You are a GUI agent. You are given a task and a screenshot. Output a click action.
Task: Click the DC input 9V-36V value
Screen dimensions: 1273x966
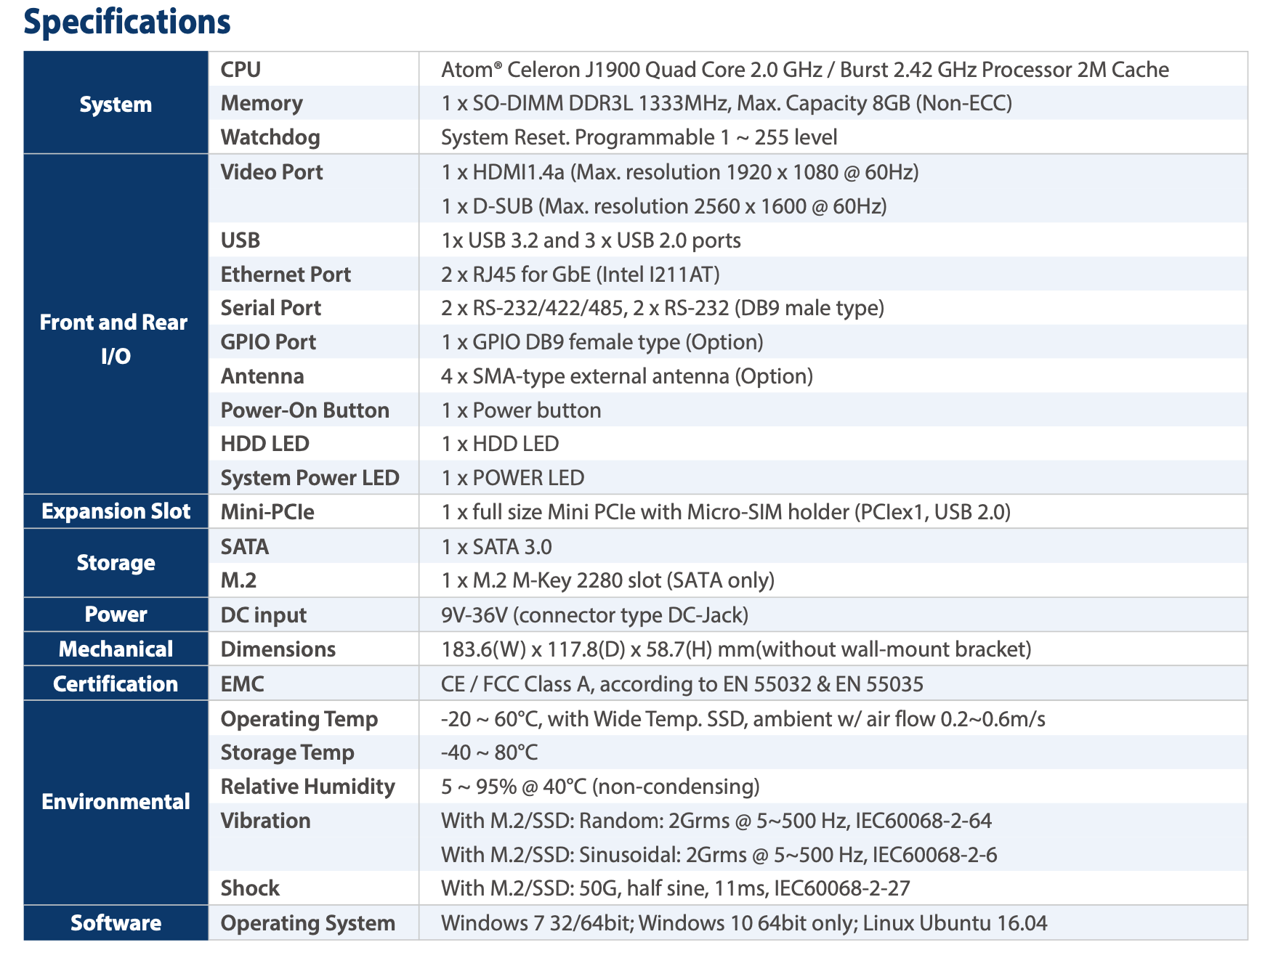(594, 615)
